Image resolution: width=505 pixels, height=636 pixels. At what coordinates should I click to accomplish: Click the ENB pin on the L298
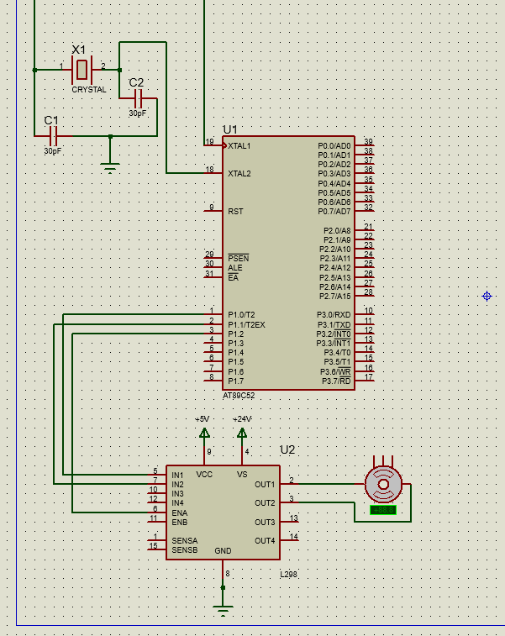pos(179,522)
